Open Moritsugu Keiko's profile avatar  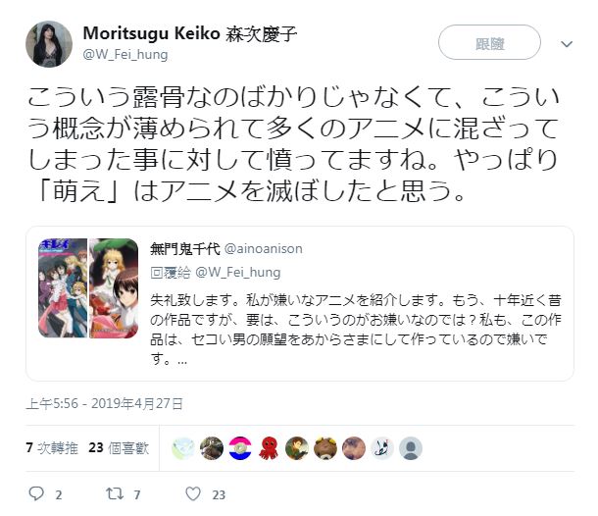pos(49,44)
